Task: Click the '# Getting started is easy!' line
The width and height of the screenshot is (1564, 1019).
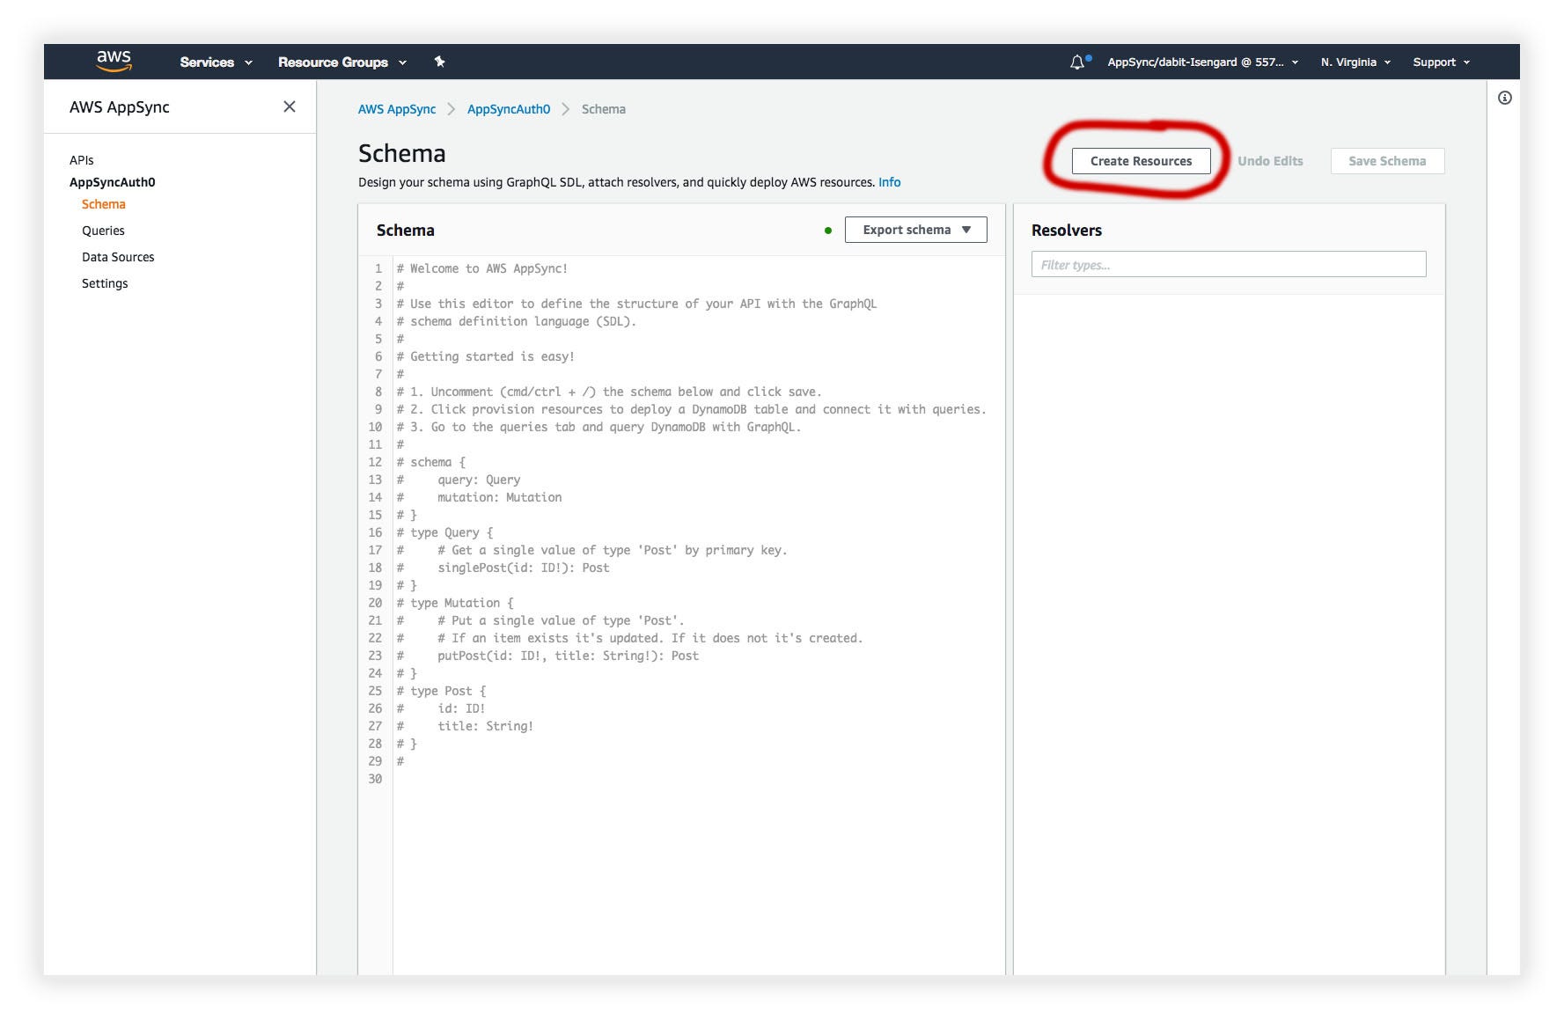Action: coord(485,356)
